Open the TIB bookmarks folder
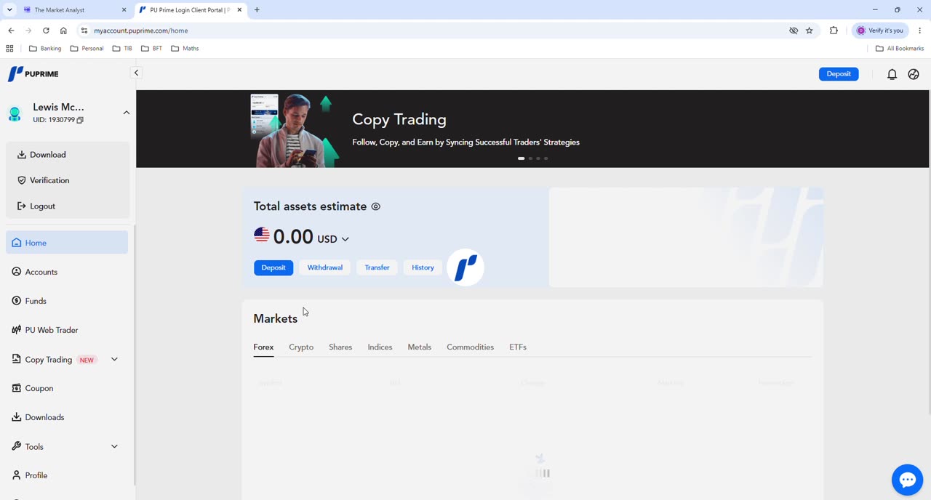The width and height of the screenshot is (931, 500). 122,49
